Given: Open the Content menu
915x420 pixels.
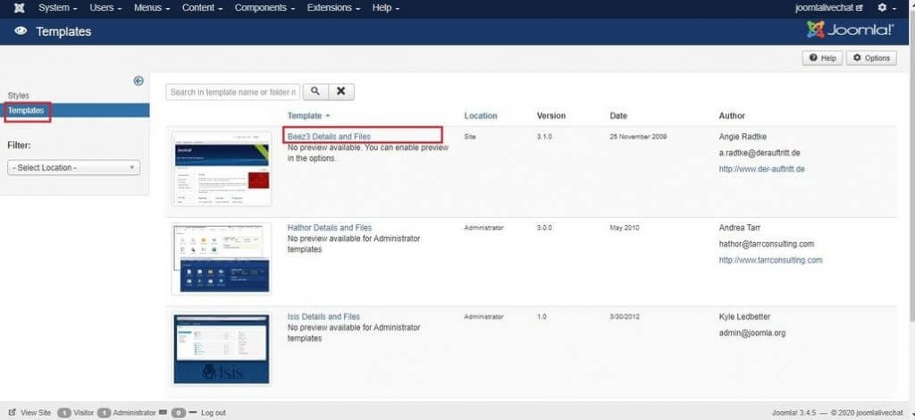Looking at the screenshot, I should click(202, 8).
